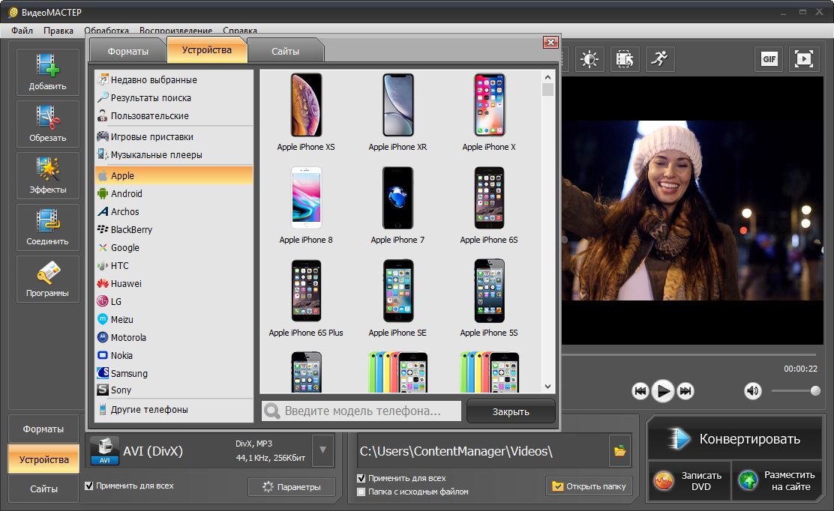Choose the Apple iPhone XS device
834x511 pixels.
(x=306, y=112)
